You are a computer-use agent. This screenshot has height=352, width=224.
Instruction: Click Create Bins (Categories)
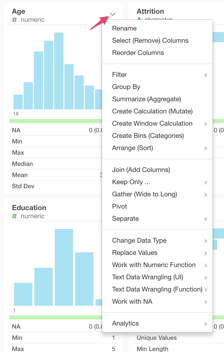pos(148,136)
